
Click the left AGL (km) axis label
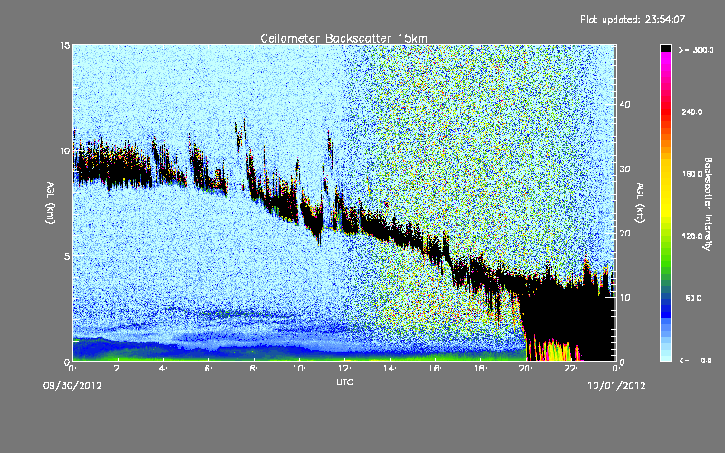pyautogui.click(x=51, y=202)
